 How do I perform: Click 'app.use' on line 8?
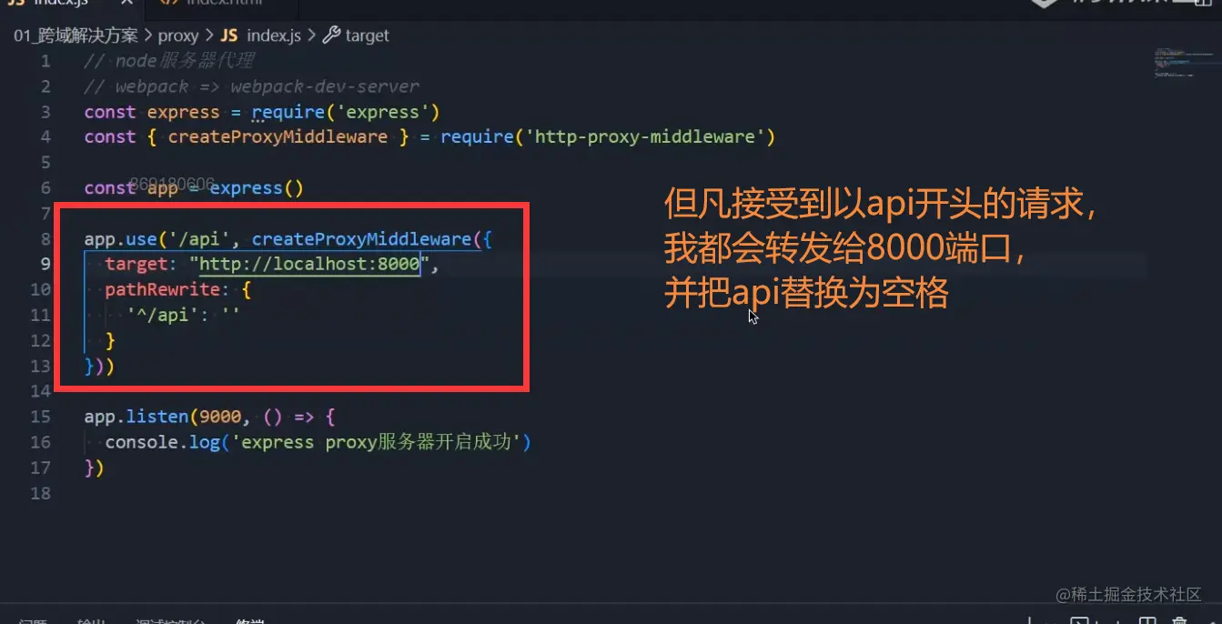pyautogui.click(x=120, y=239)
